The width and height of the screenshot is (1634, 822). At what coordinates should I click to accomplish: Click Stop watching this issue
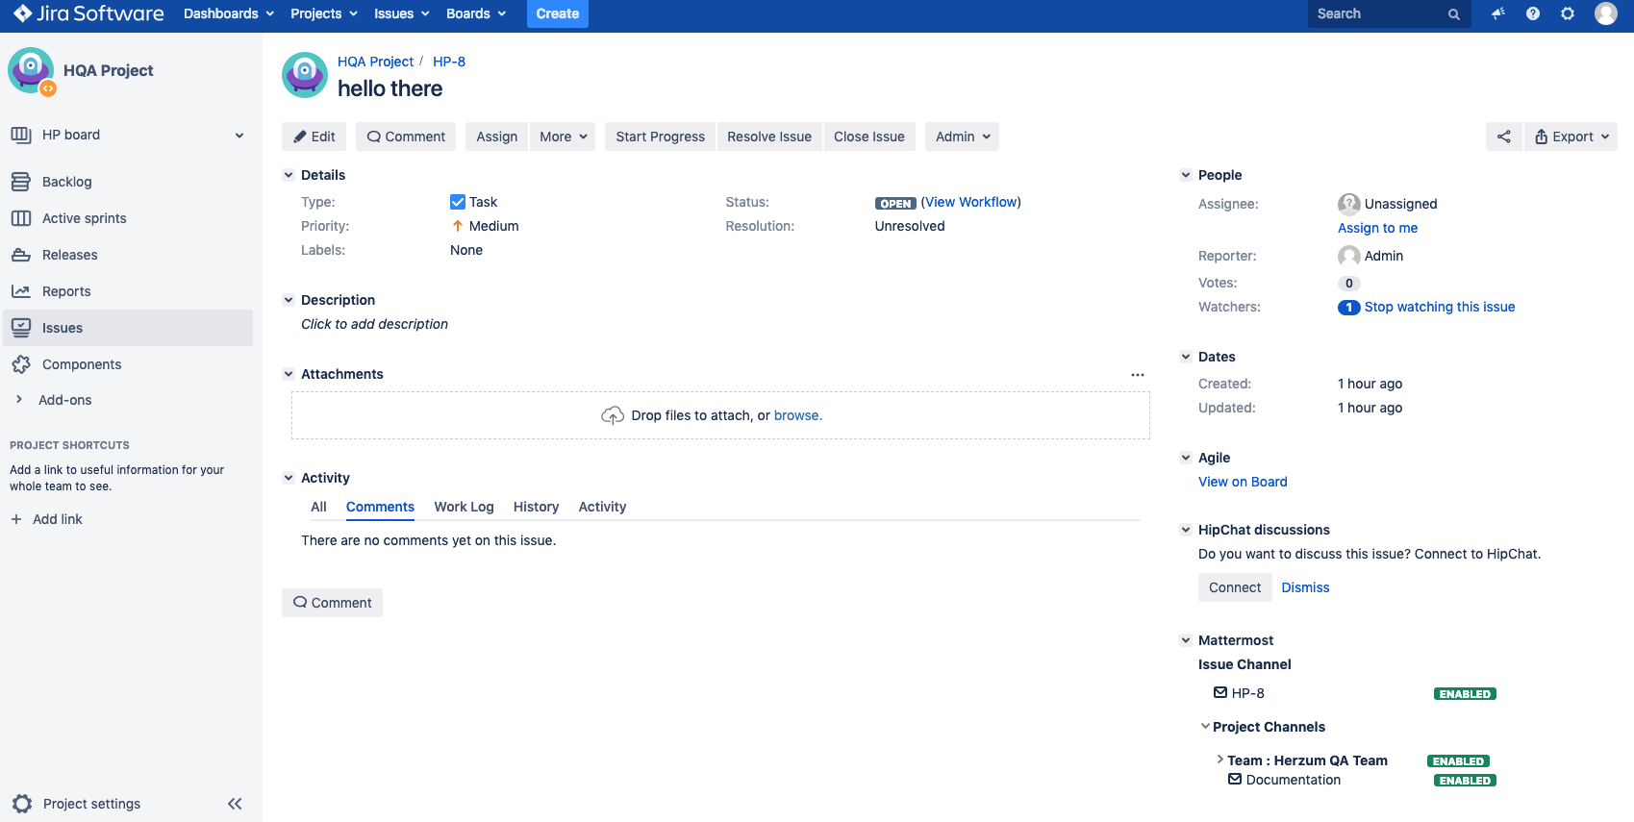coord(1440,307)
